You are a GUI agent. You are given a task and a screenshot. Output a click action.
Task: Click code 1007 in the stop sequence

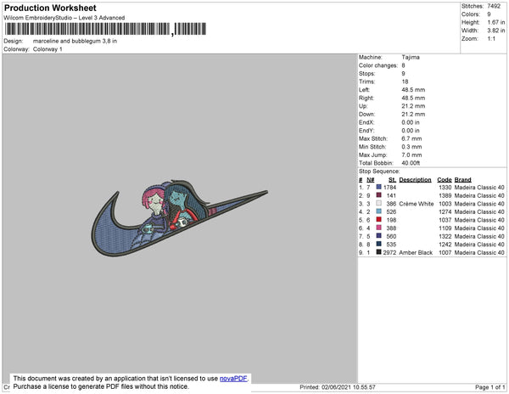(445, 252)
